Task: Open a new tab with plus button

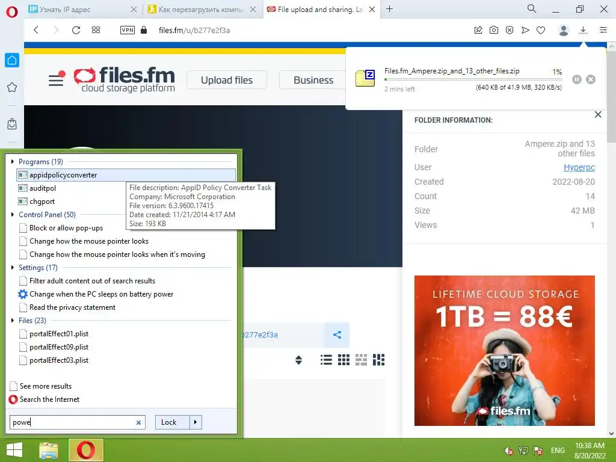Action: 390,8
